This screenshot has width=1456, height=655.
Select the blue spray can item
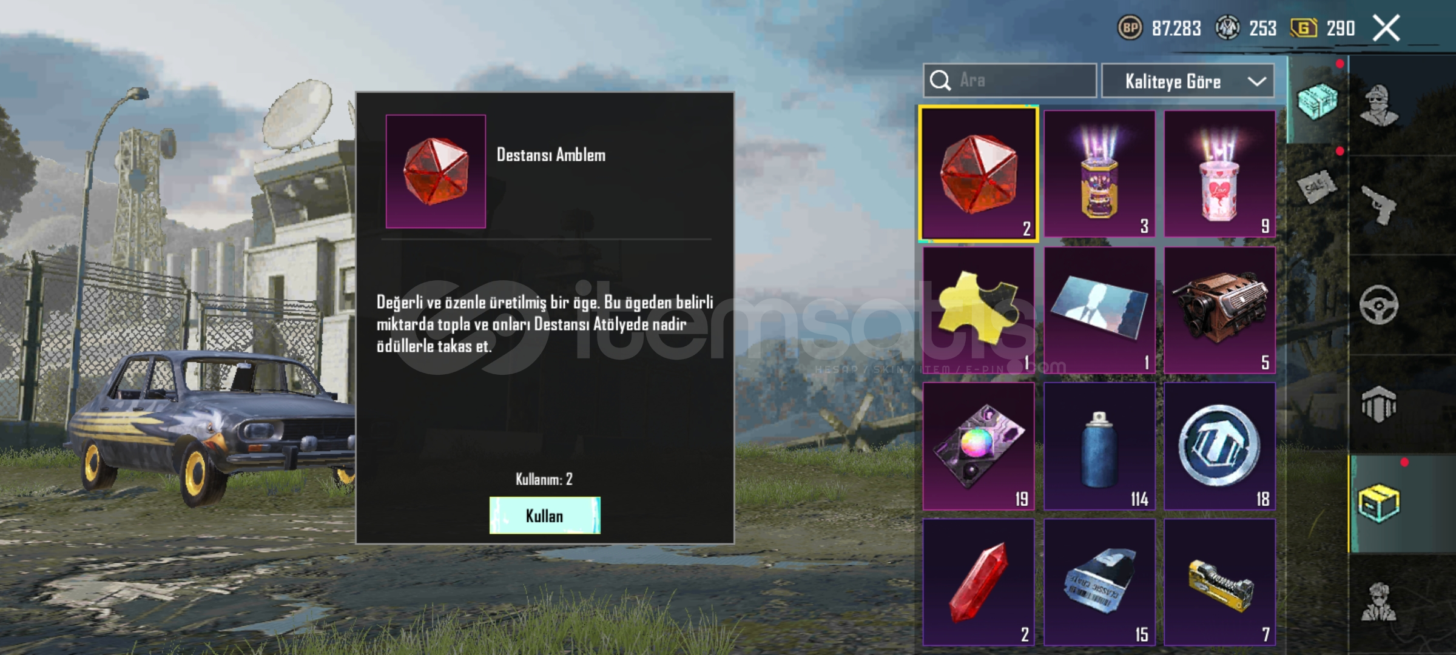point(1099,446)
